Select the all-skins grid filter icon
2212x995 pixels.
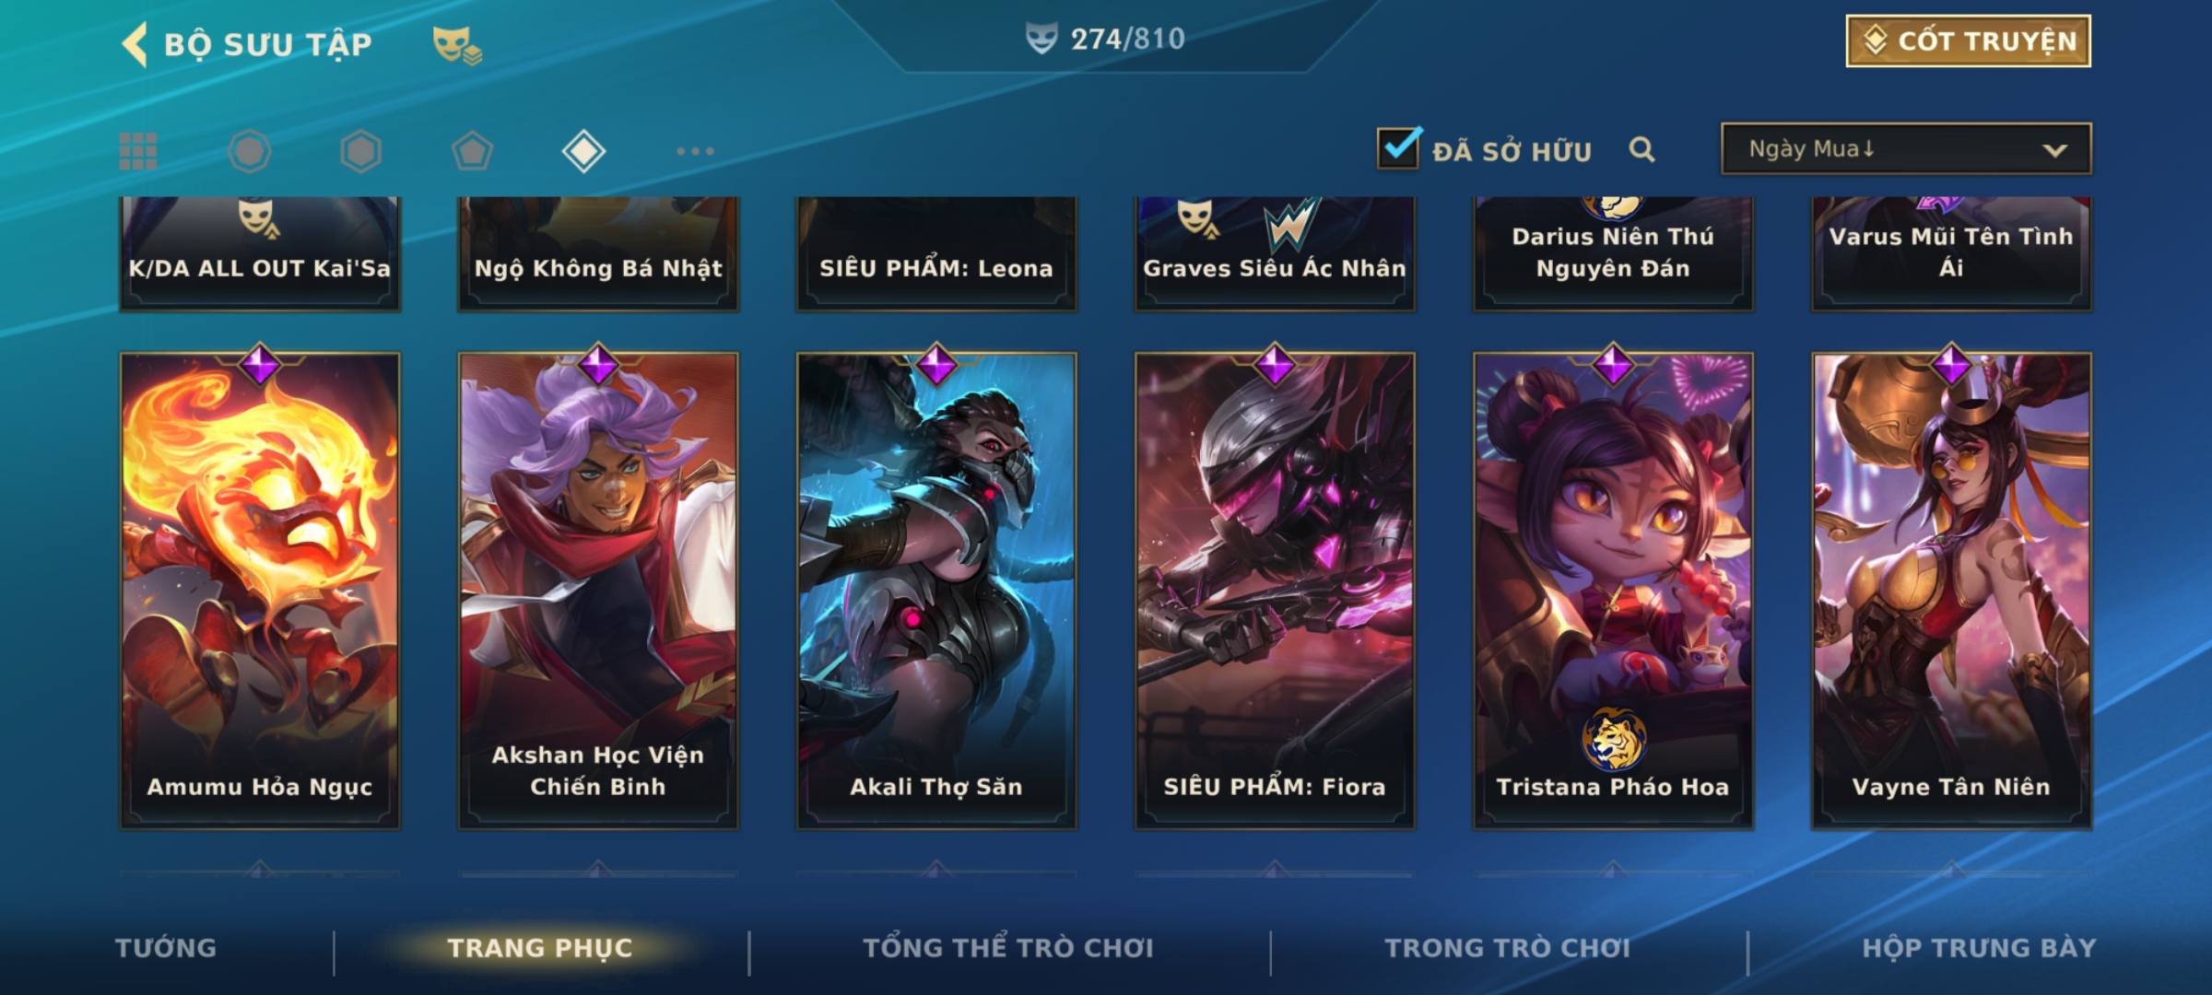[138, 151]
